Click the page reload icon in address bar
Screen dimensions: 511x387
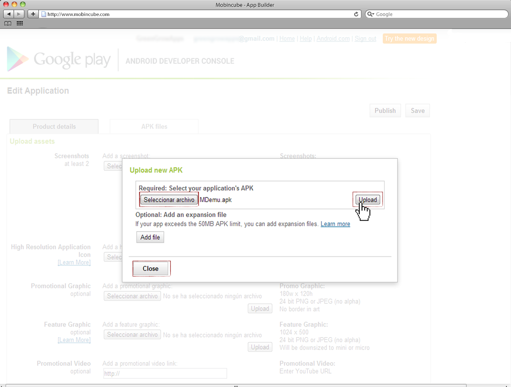point(356,14)
